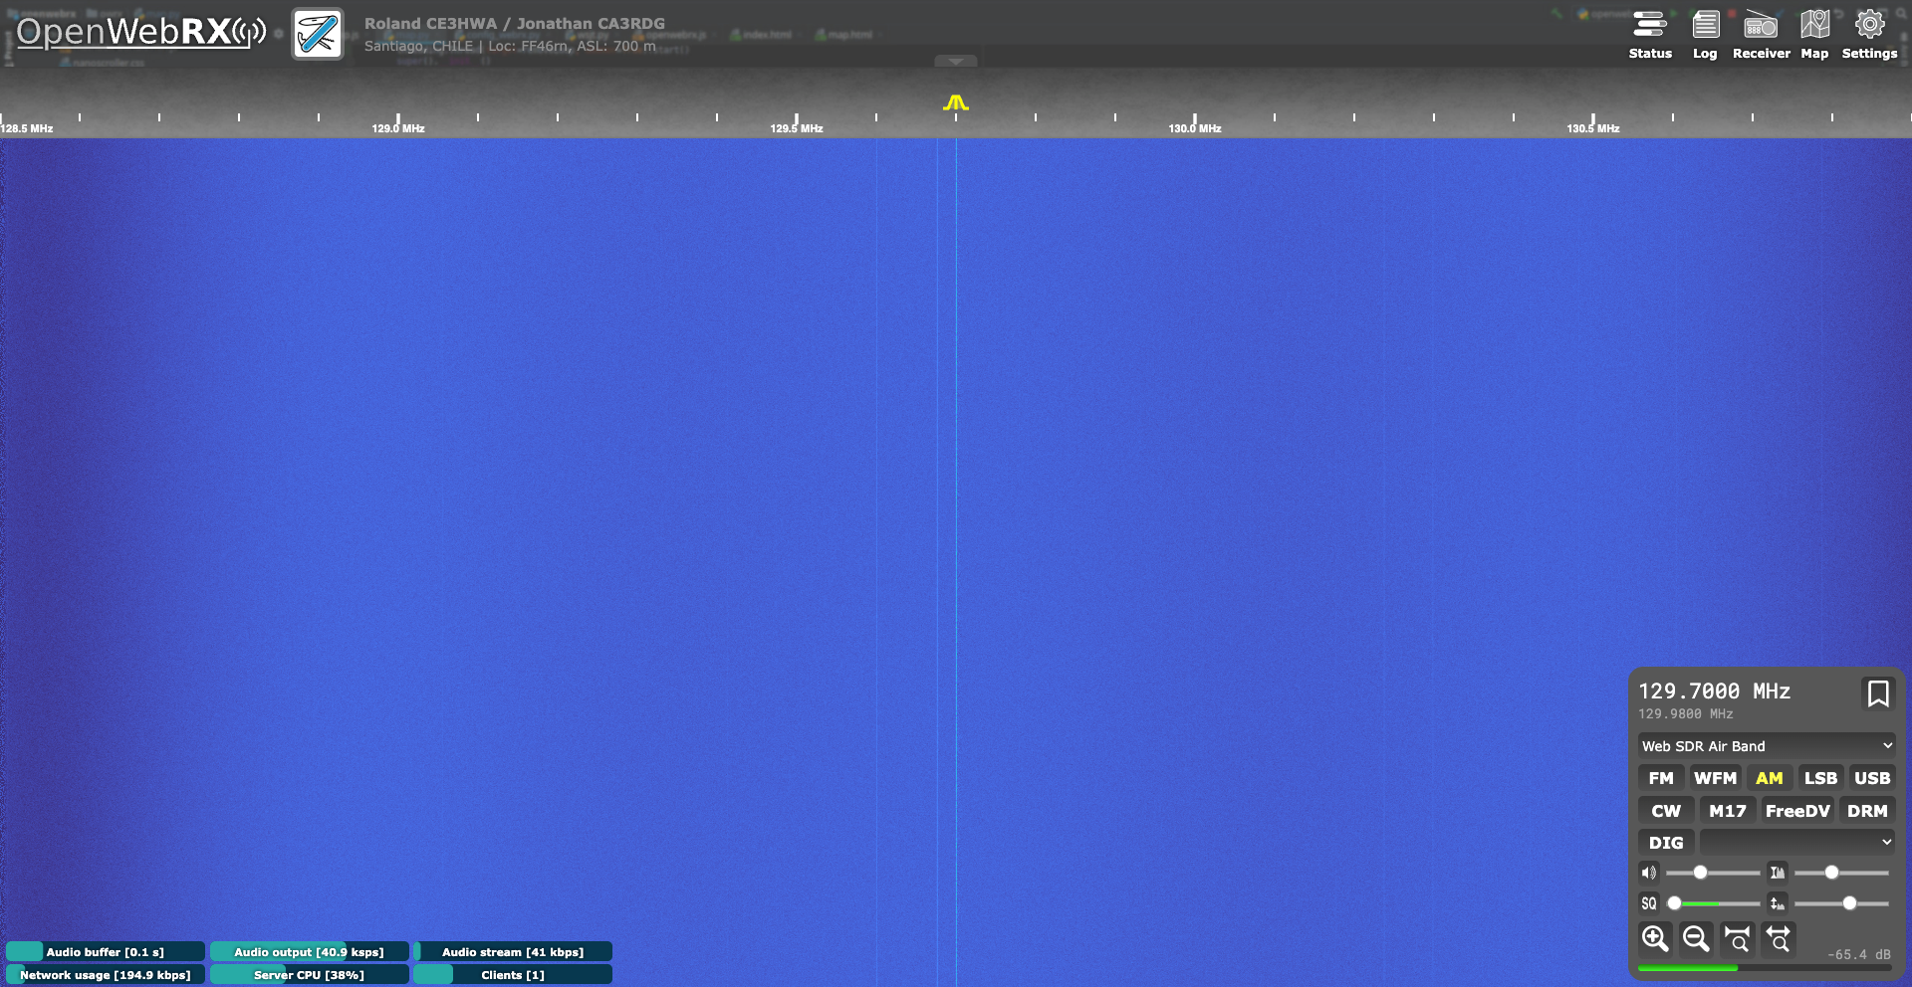Zoom in on the waterfall

pyautogui.click(x=1655, y=938)
